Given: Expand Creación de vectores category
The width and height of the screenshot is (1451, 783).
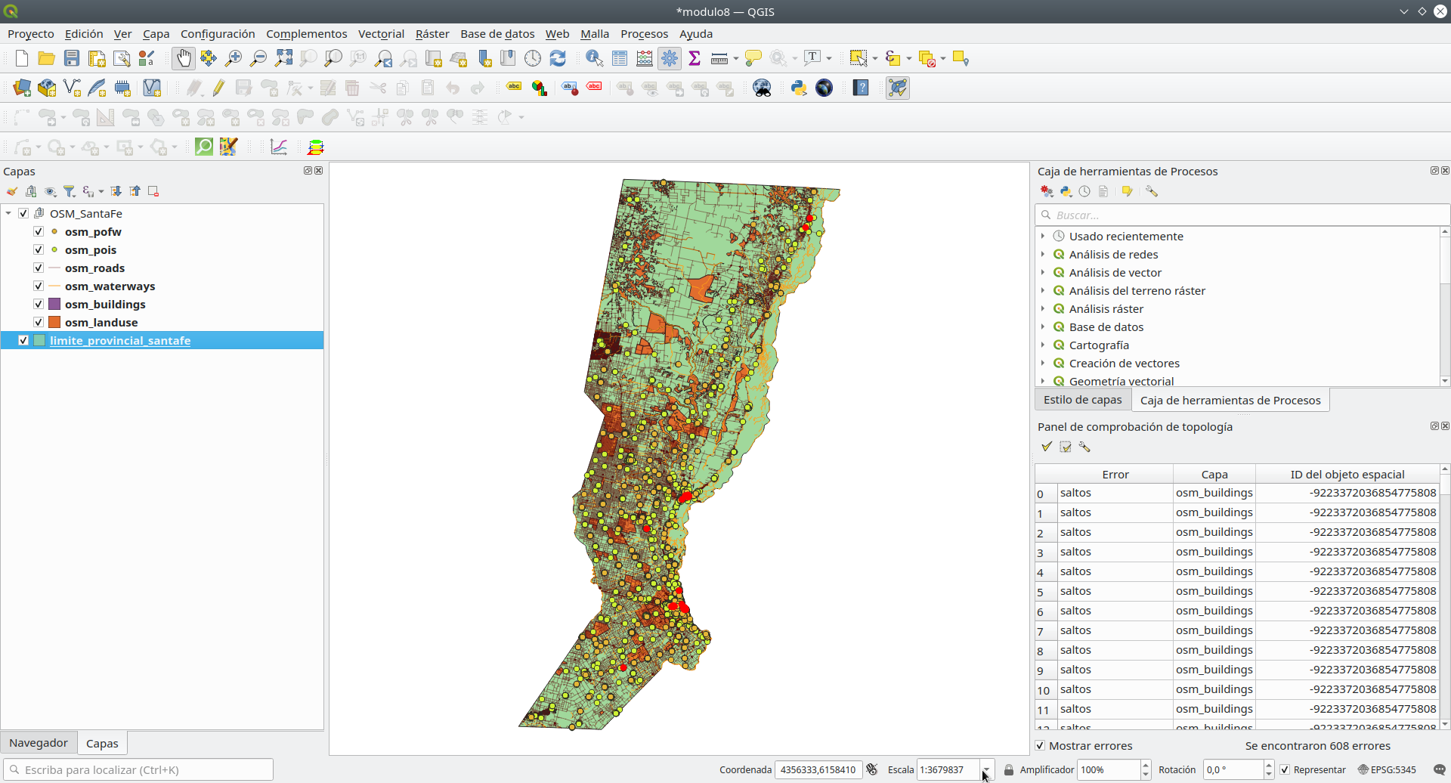Looking at the screenshot, I should coord(1043,363).
